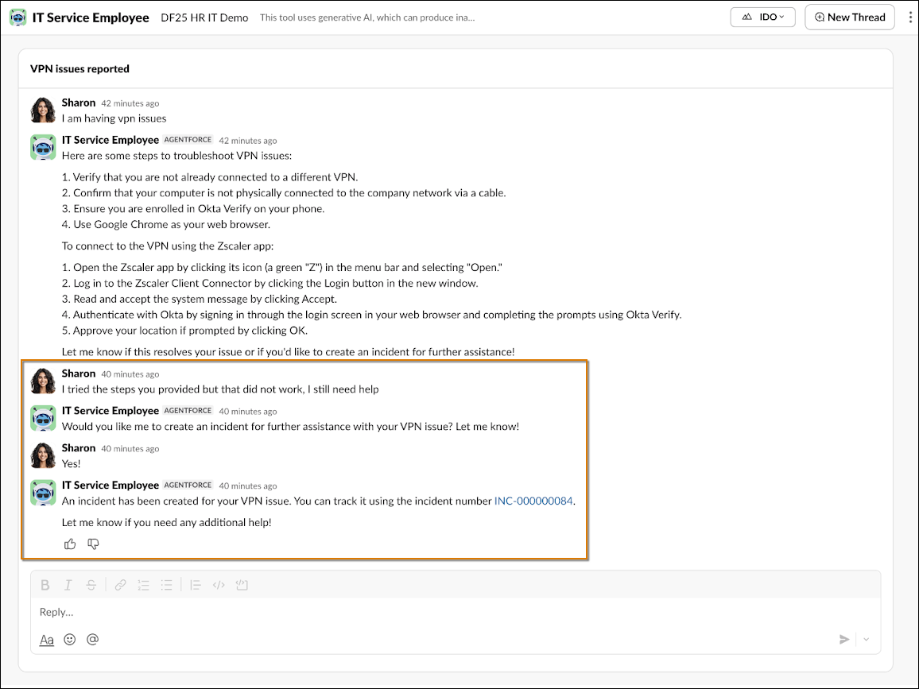This screenshot has height=689, width=919.
Task: Click the 'VPN issues reported' thread title
Action: pos(79,68)
